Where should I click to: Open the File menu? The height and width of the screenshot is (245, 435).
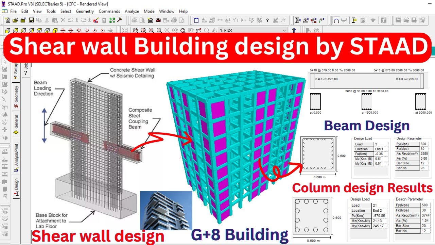click(x=13, y=11)
